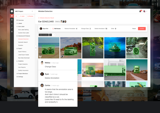Viewport: 160px width, 113px height.
Task: Select Mislabel Detection in sidebar
Action: click(23, 39)
